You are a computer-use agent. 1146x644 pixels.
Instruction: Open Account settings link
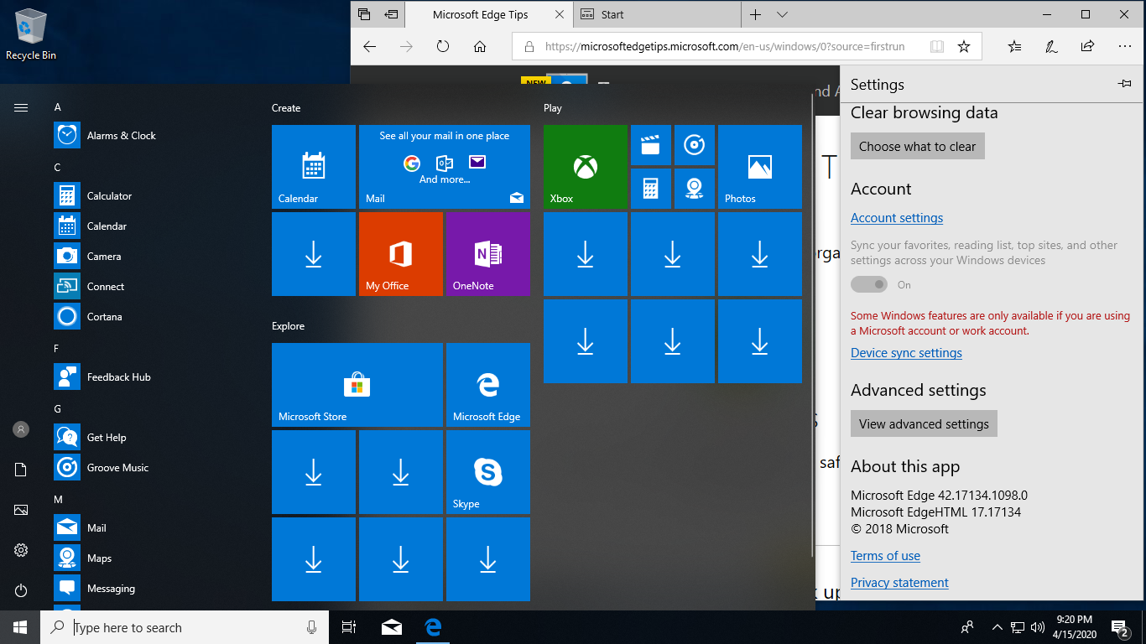pyautogui.click(x=897, y=218)
